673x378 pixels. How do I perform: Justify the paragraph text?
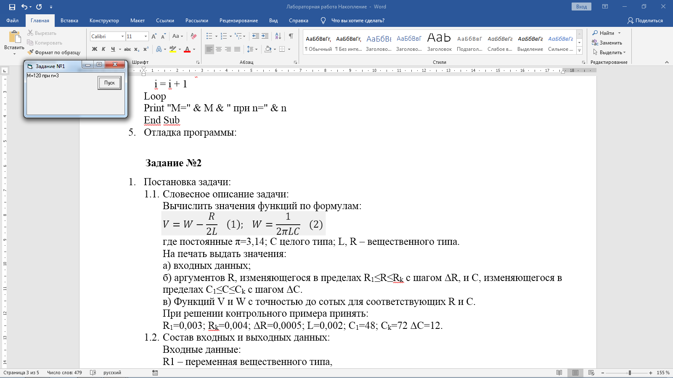coord(237,49)
